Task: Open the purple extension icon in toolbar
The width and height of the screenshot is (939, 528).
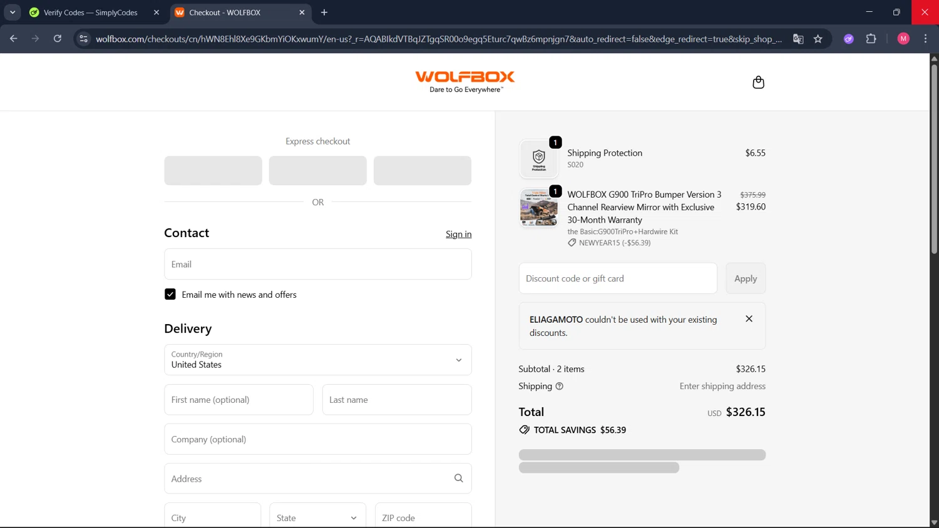Action: (x=849, y=39)
